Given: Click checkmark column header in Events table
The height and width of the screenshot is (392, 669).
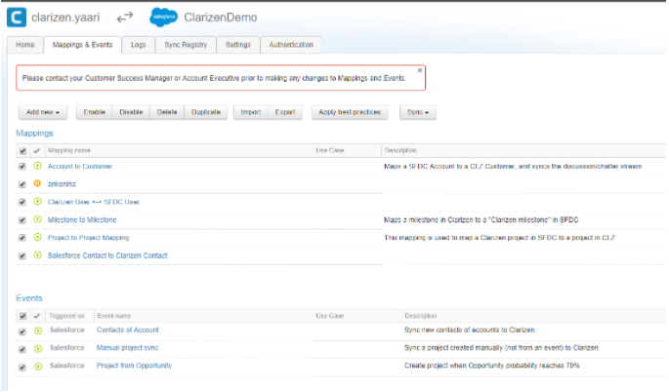Looking at the screenshot, I should pos(37,316).
